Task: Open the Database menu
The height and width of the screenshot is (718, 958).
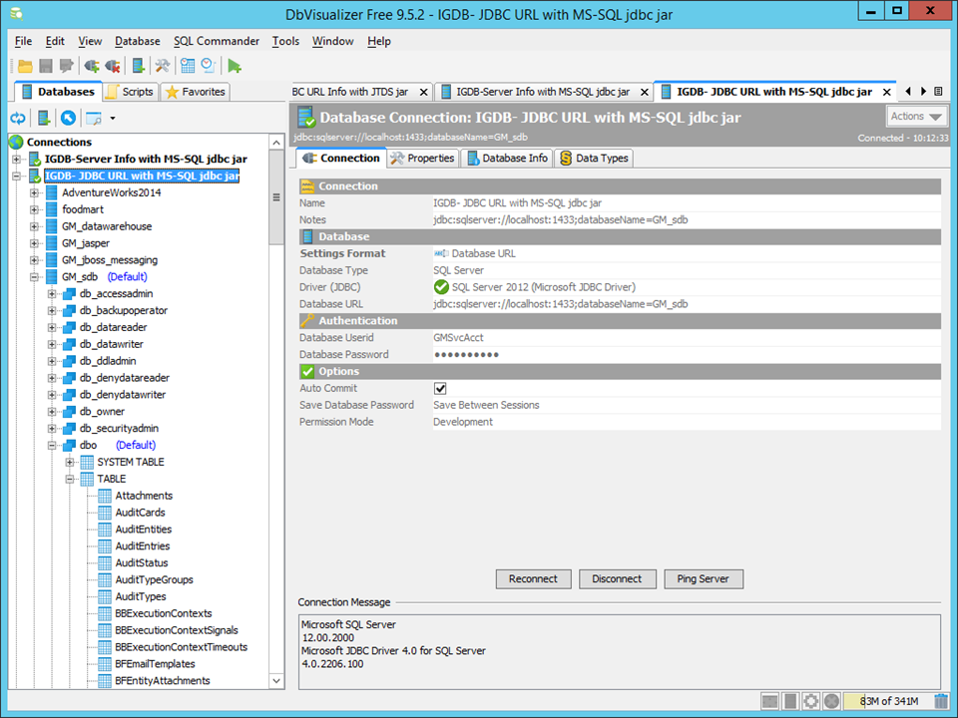Action: click(138, 41)
